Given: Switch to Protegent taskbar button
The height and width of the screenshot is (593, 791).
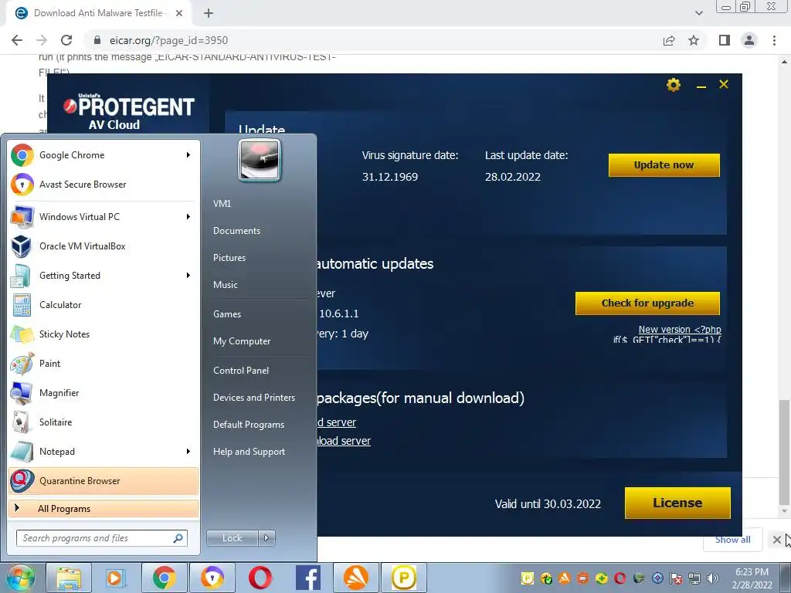Looking at the screenshot, I should point(404,578).
